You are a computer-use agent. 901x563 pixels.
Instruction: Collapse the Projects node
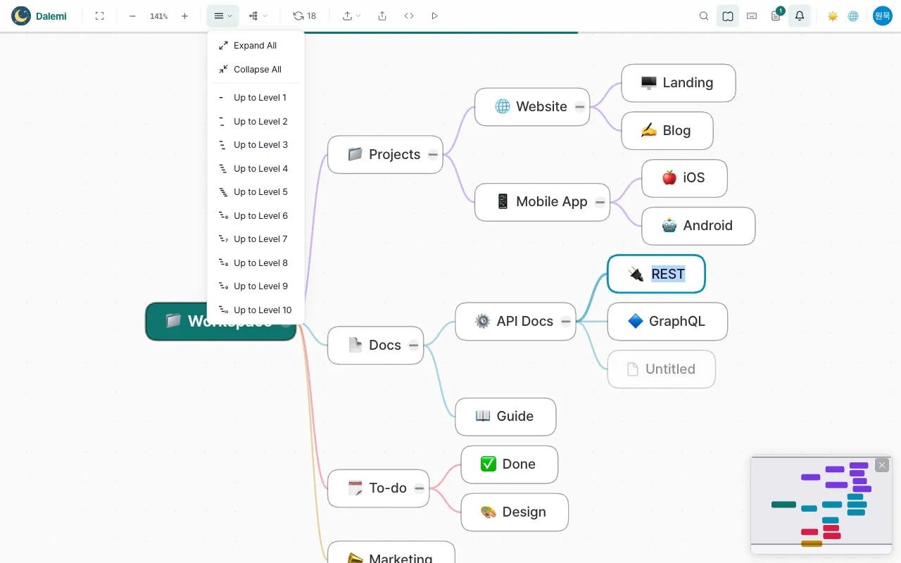pyautogui.click(x=433, y=155)
